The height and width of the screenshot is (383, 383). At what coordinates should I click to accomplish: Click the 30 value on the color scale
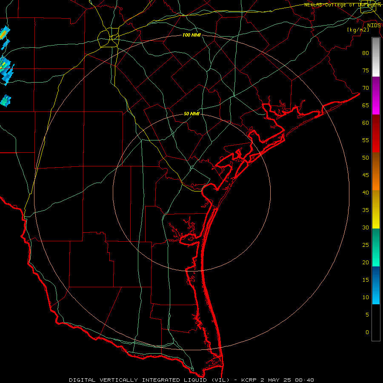pyautogui.click(x=366, y=227)
